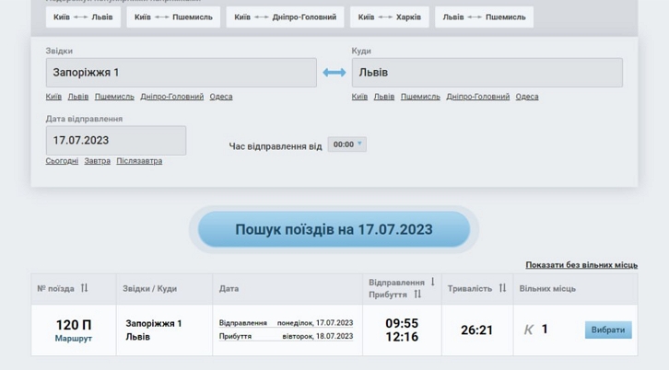Click the Звідки field with Запоріжжя 1

(182, 73)
